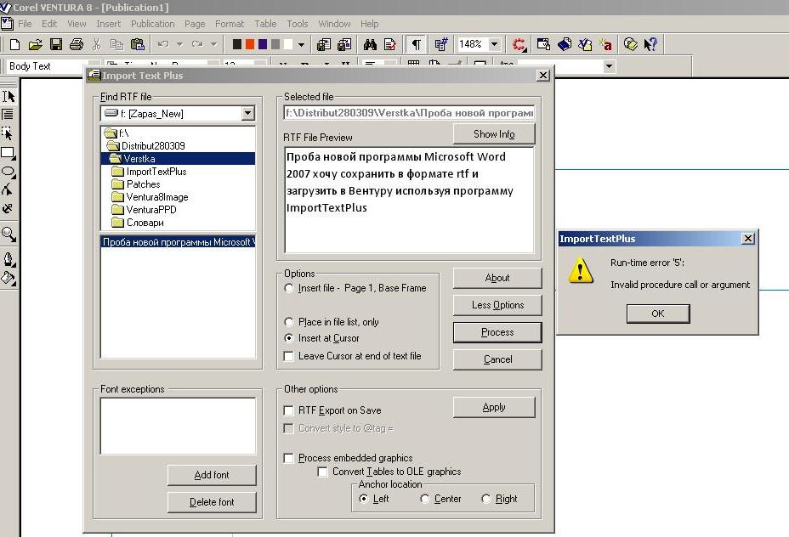Expand the color palette dropdown arrow
The height and width of the screenshot is (537, 789).
tap(301, 45)
